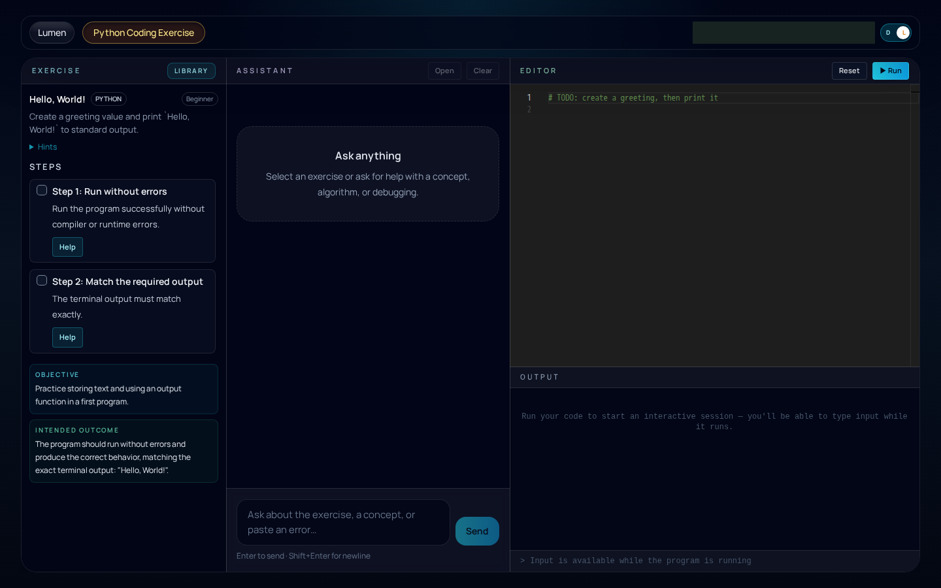This screenshot has width=941, height=588.
Task: Run the code with the Run button
Action: point(890,71)
